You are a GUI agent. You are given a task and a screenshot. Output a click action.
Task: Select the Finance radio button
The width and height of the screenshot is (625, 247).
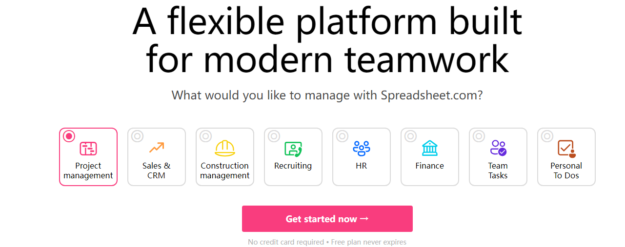click(410, 136)
